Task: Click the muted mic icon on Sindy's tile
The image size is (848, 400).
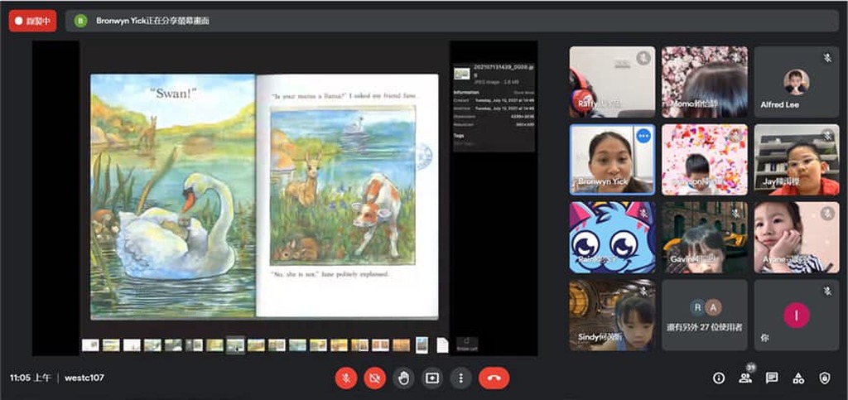Action: pyautogui.click(x=643, y=292)
